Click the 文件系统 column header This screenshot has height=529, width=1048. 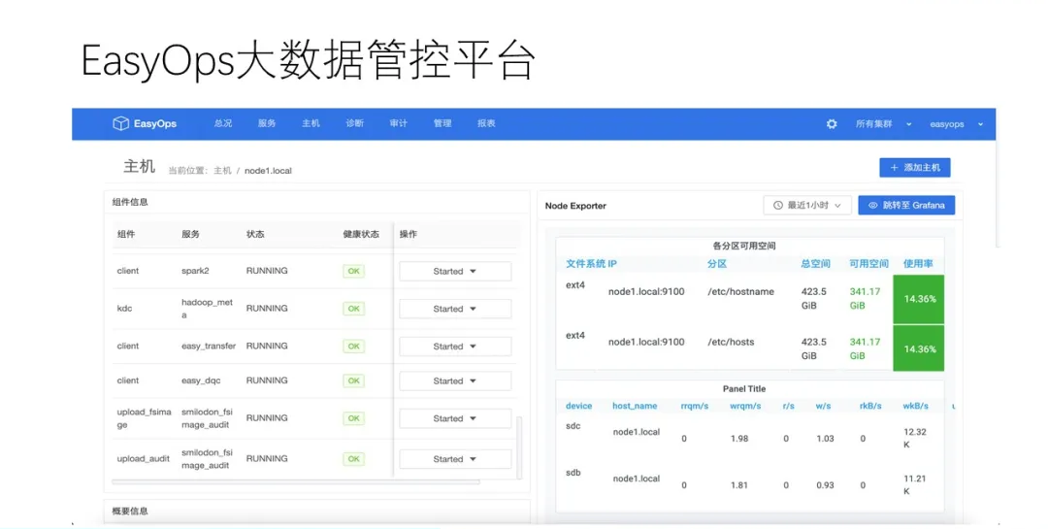[x=585, y=263]
